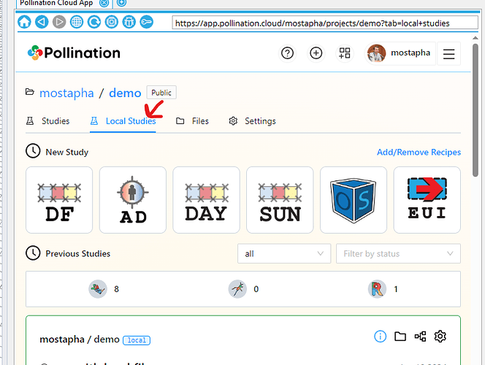This screenshot has width=485, height=365.
Task: Click the mostapha / demo study title
Action: point(80,339)
